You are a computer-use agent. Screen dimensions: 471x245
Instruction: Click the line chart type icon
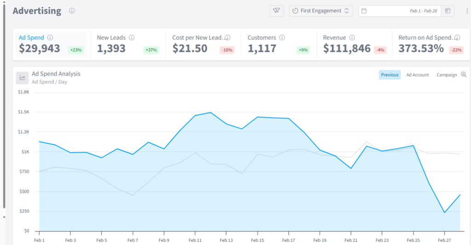coord(22,78)
